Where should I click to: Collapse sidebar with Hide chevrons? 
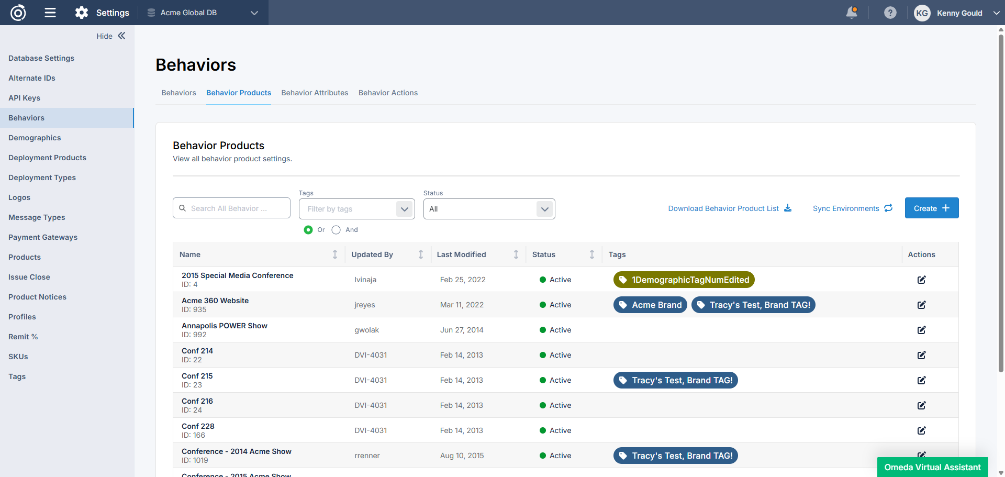[121, 36]
